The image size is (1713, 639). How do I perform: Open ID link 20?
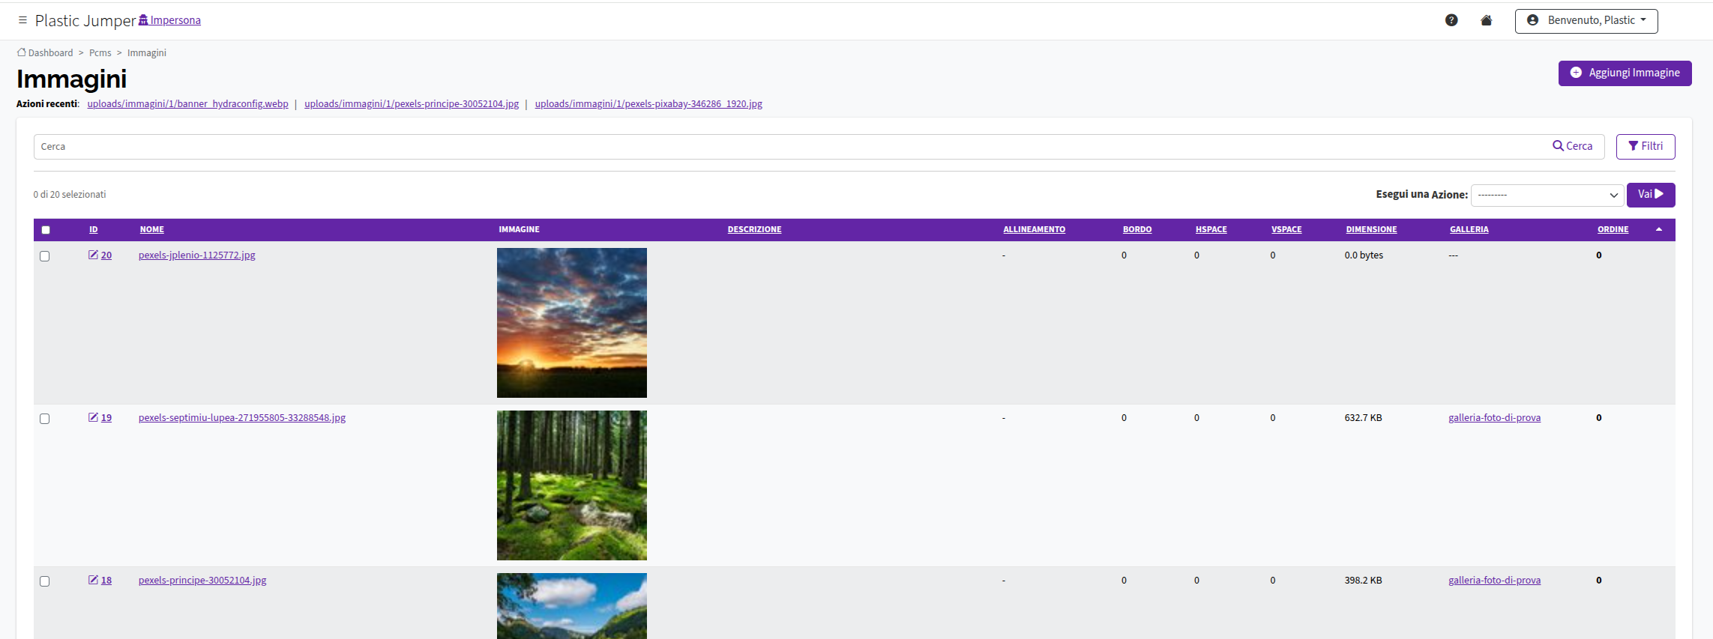(x=106, y=255)
